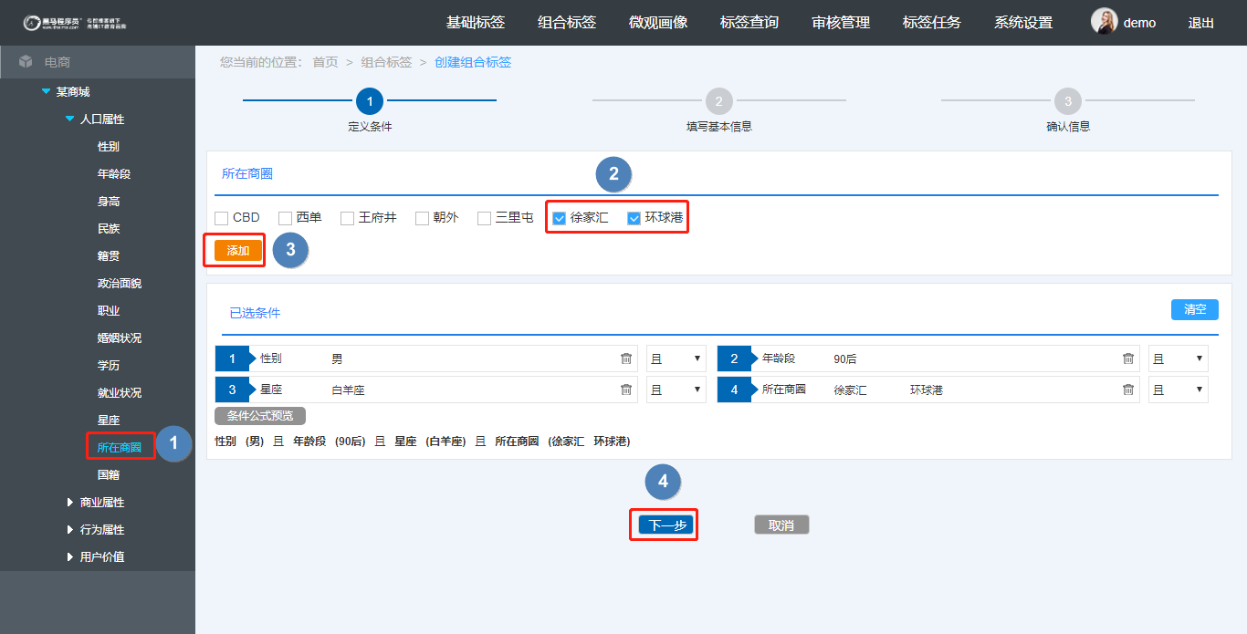This screenshot has height=634, width=1247.
Task: Go to 组合标签 in the breadcrumb
Action: [386, 62]
